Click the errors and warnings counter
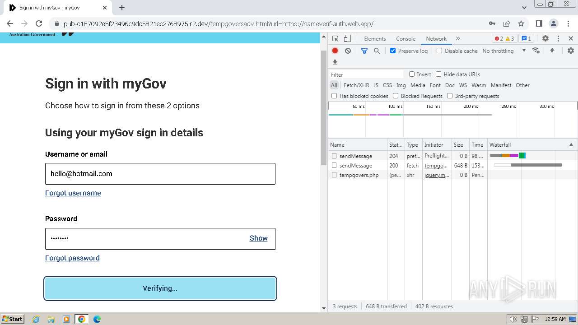This screenshot has width=578, height=325. coord(504,39)
